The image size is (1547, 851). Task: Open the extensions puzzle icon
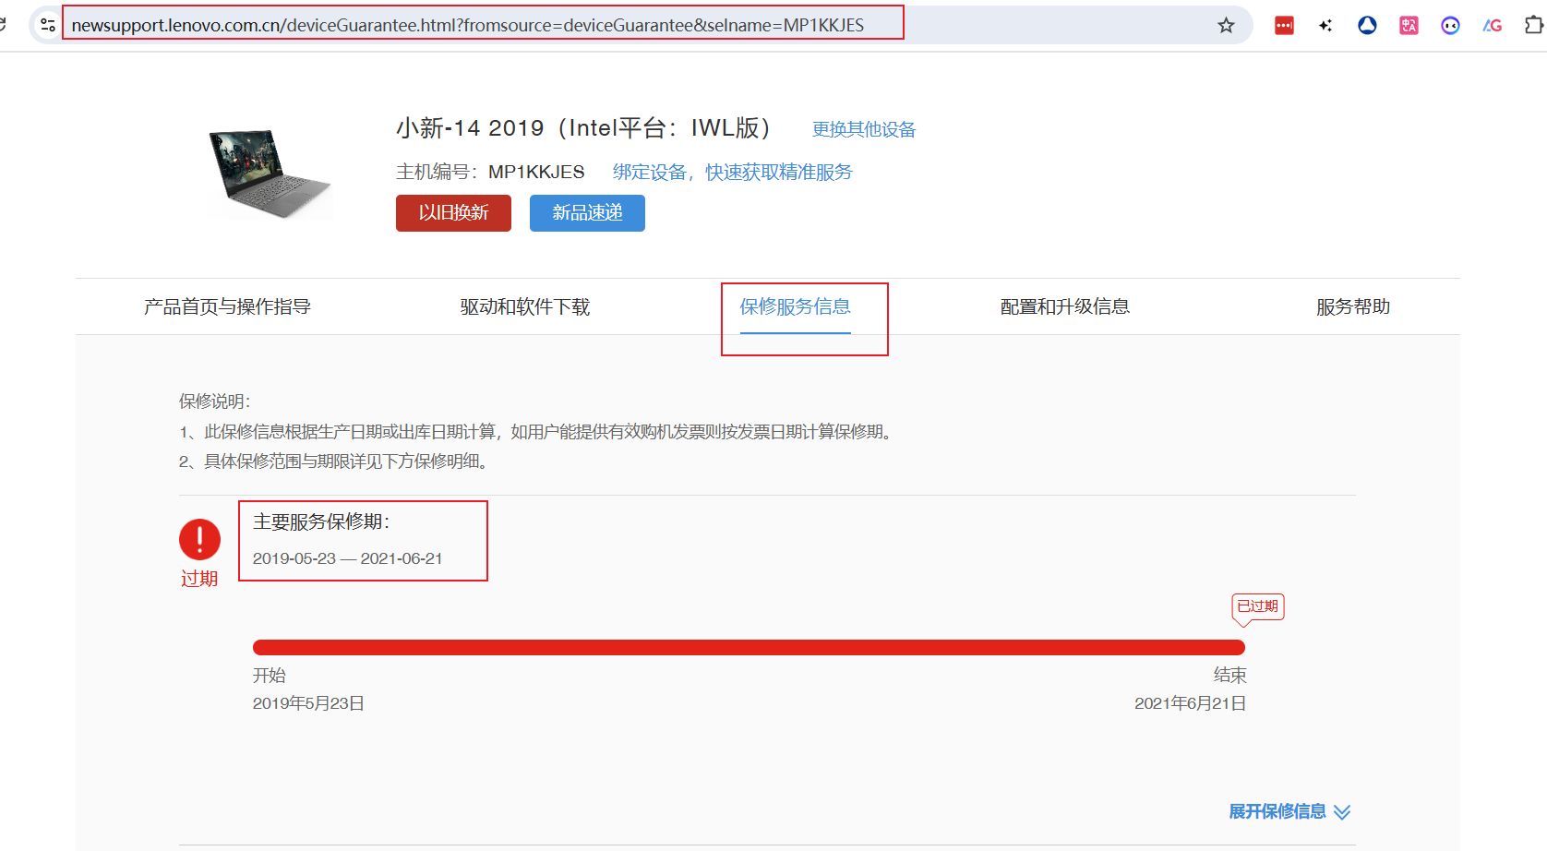point(1533,26)
